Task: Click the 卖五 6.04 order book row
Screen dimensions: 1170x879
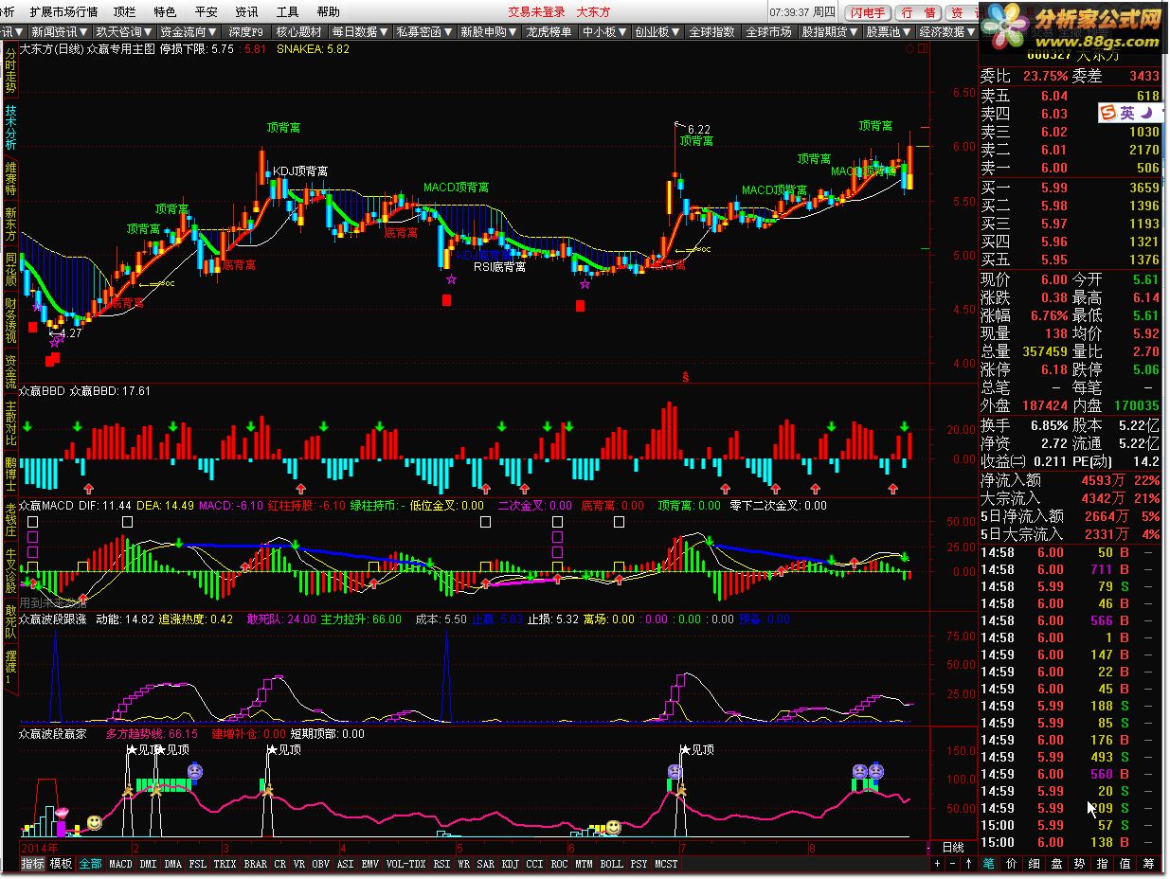Action: pos(1071,96)
